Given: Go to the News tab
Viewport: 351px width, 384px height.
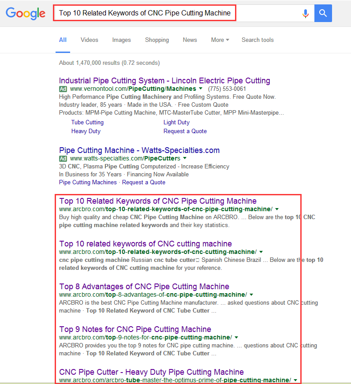Looking at the screenshot, I should pos(190,40).
